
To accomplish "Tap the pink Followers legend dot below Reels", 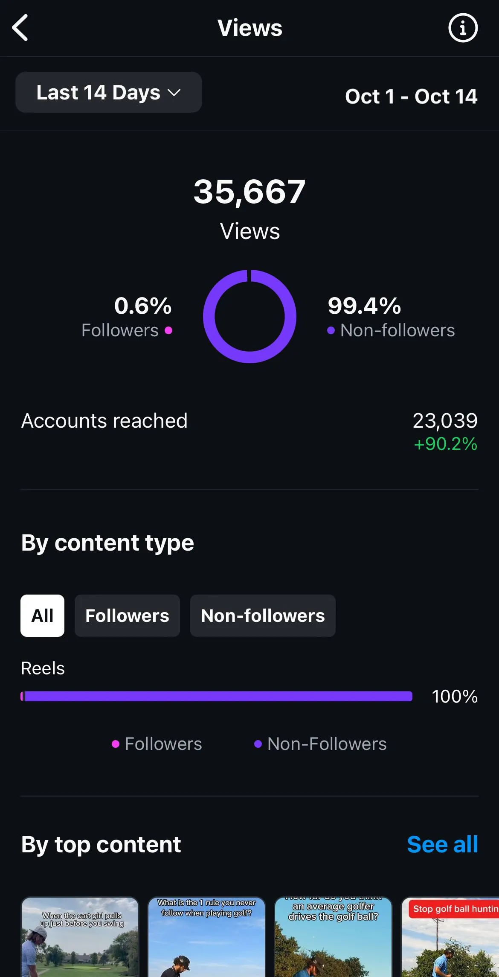I will [116, 744].
